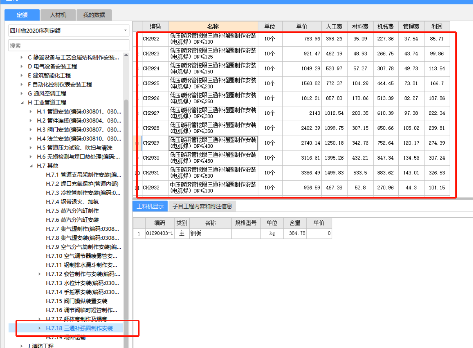The width and height of the screenshot is (473, 348).
Task: Switch to the 人材机 tab
Action: (58, 15)
